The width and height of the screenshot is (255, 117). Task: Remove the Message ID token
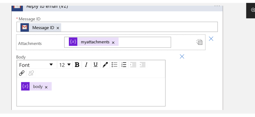click(x=58, y=28)
